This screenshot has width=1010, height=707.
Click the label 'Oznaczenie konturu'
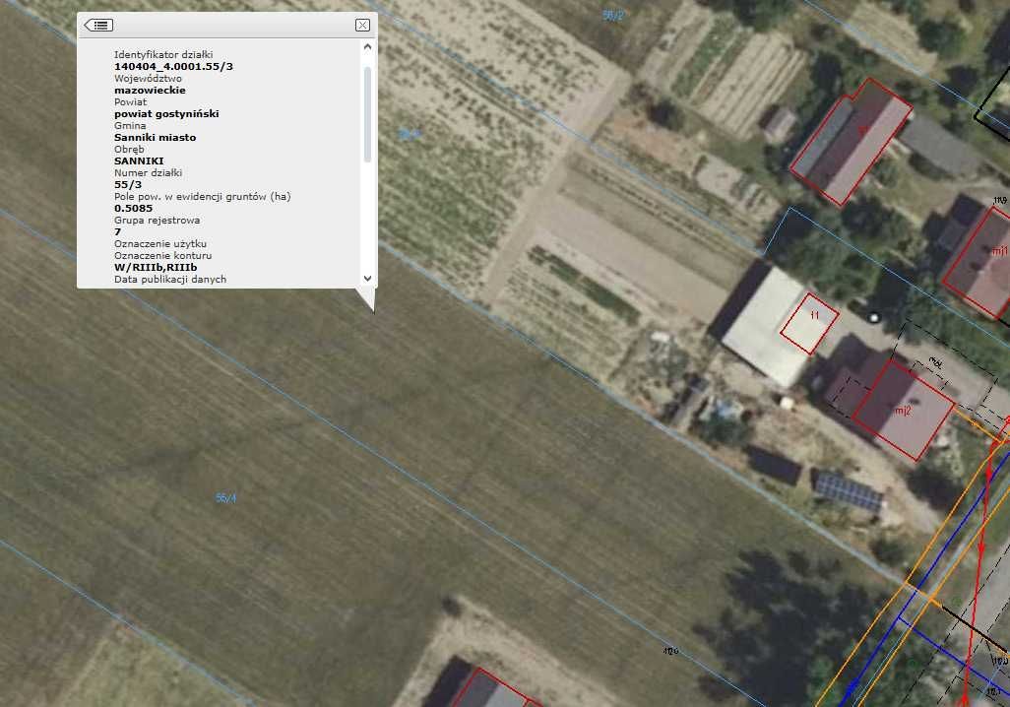point(162,255)
